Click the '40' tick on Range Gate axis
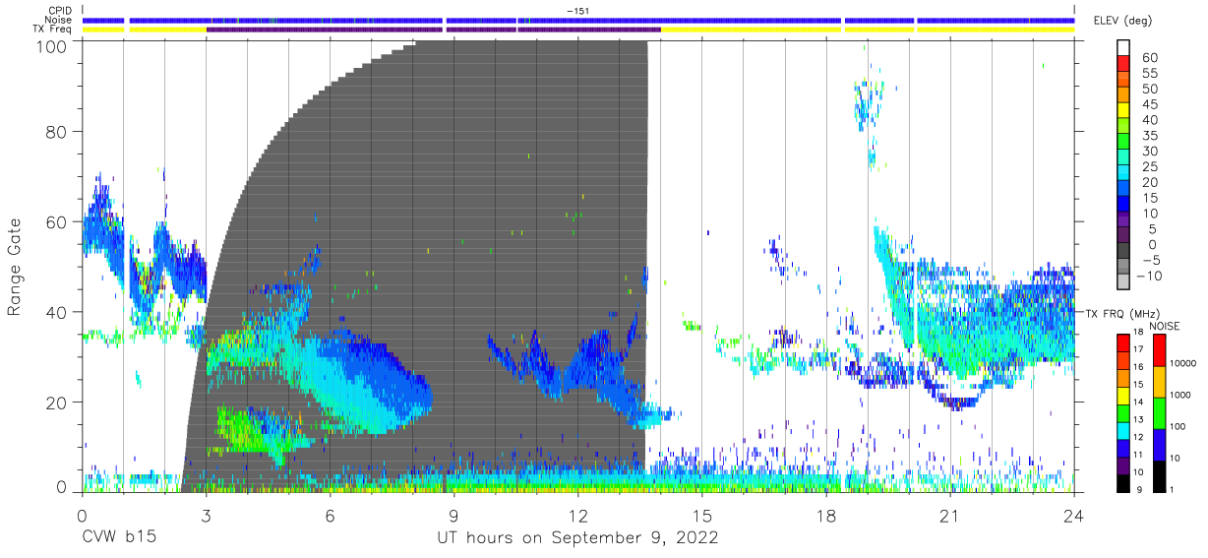 (57, 312)
